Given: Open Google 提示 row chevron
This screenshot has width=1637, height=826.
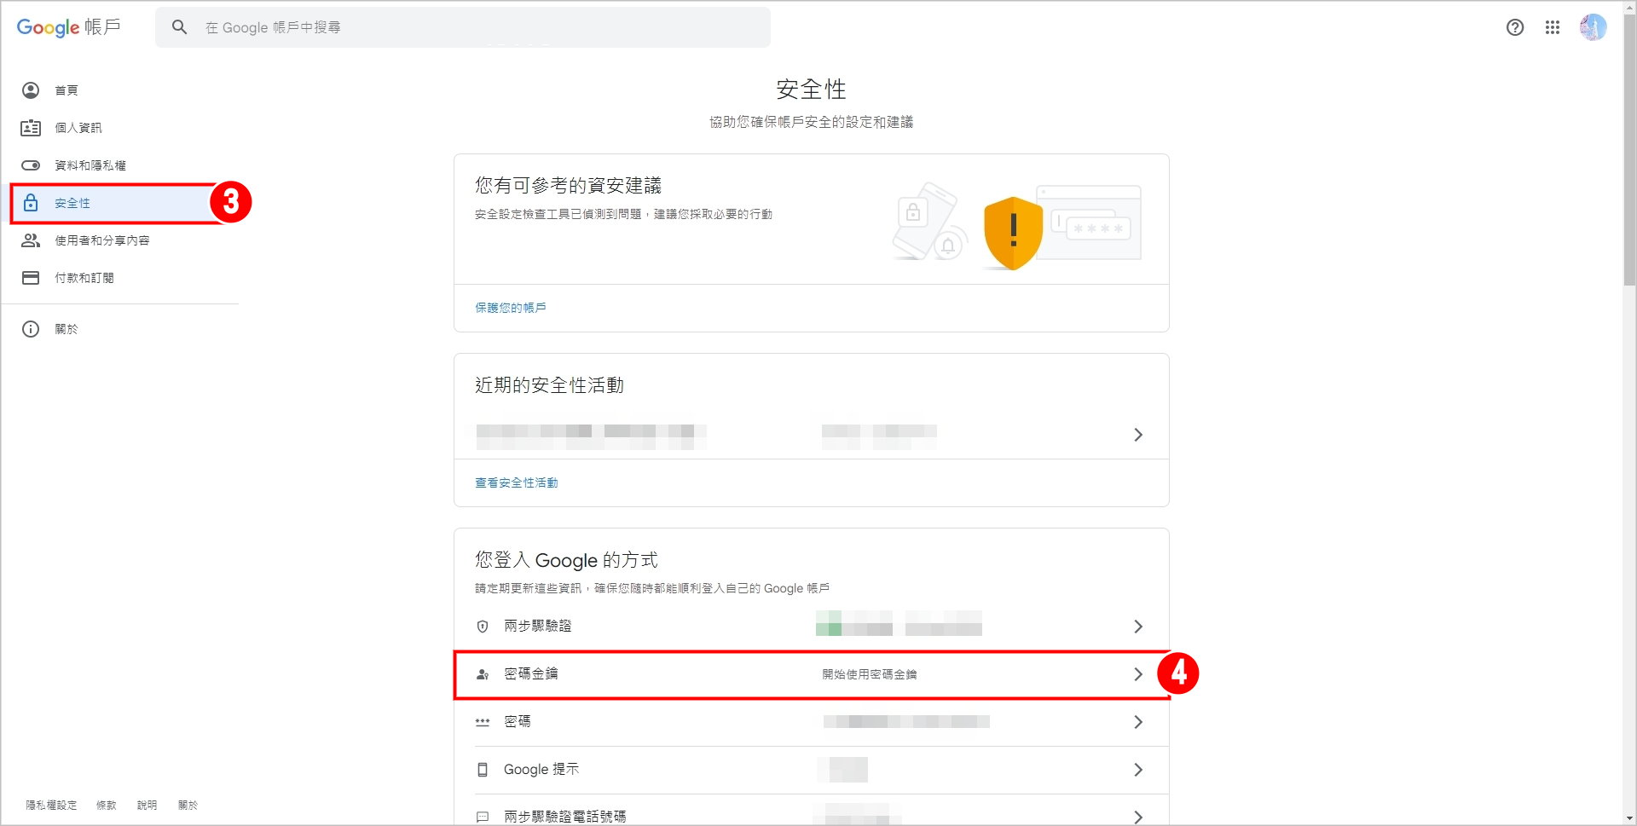Looking at the screenshot, I should tap(1138, 770).
